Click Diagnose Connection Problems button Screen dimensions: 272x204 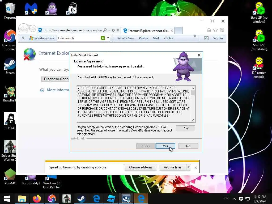coord(56,79)
